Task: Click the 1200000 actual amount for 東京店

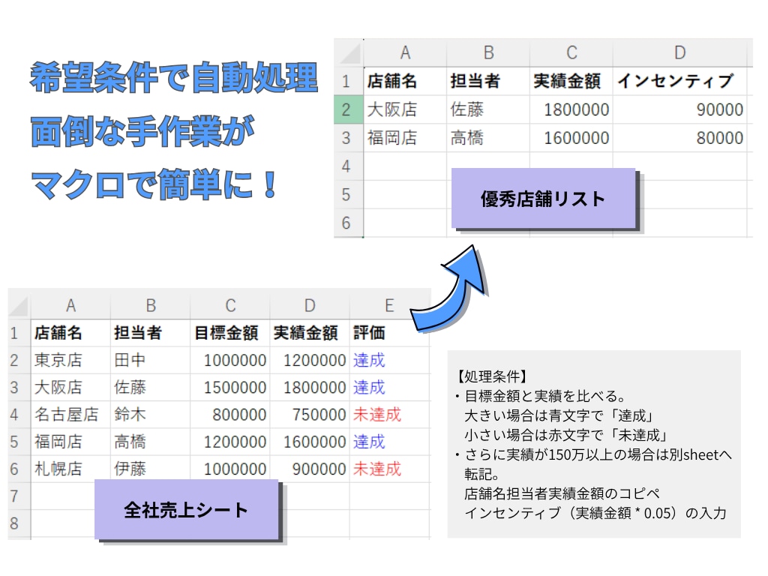Action: tap(310, 361)
